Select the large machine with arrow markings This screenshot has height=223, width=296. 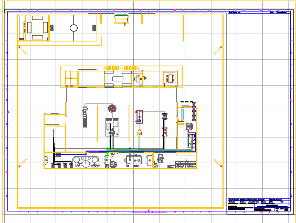pyautogui.click(x=133, y=160)
